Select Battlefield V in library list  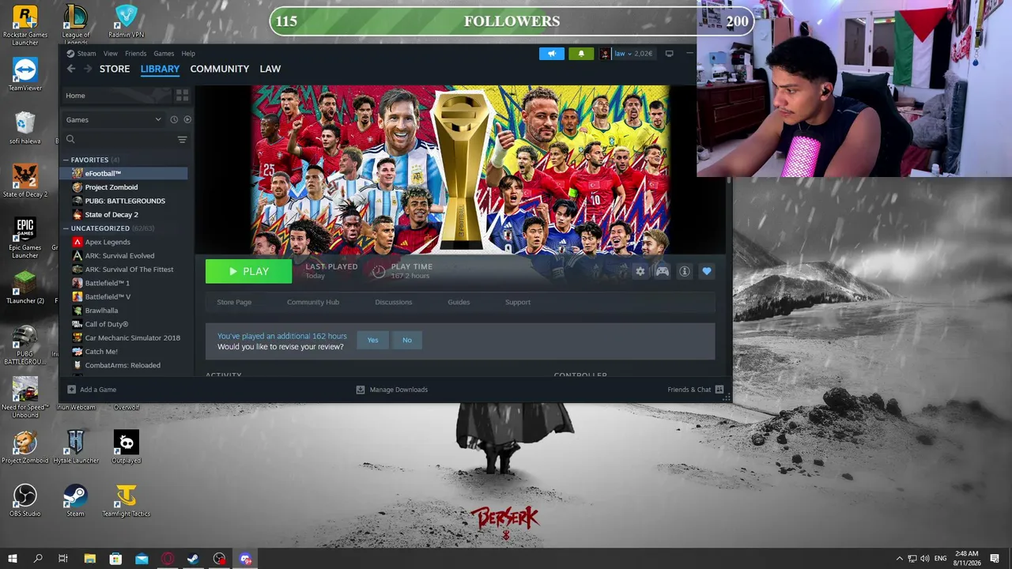coord(125,297)
